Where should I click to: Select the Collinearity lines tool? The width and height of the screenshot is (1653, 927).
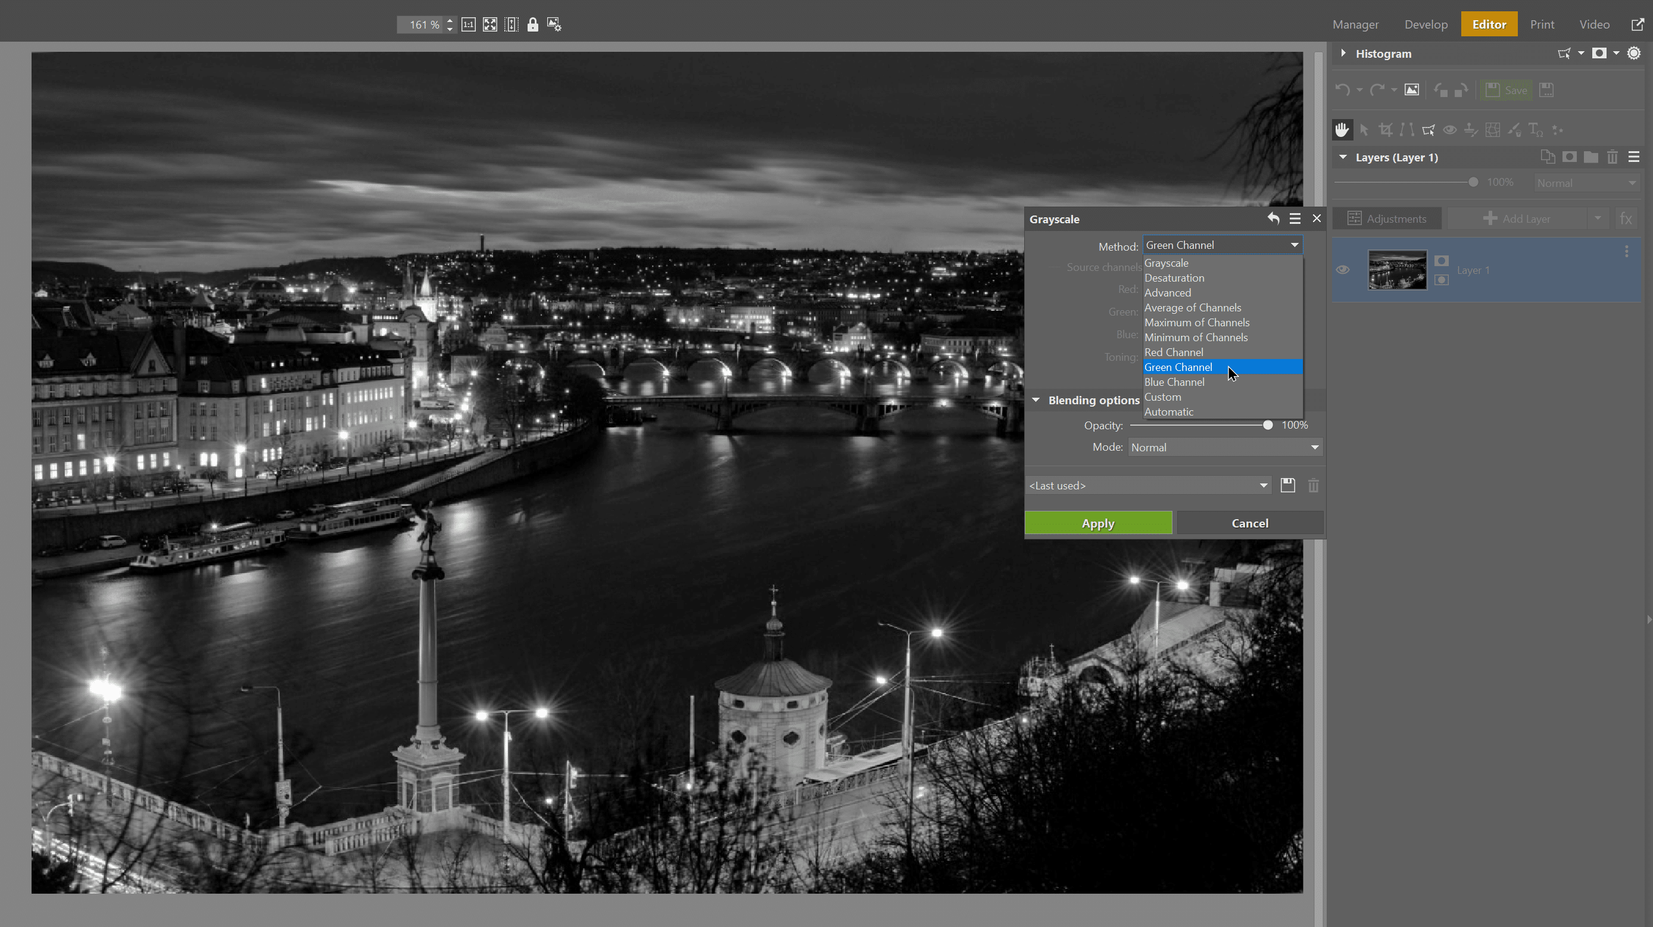1406,130
